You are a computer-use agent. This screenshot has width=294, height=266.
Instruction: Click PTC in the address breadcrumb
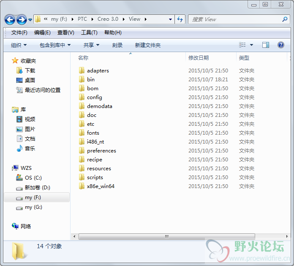click(82, 19)
